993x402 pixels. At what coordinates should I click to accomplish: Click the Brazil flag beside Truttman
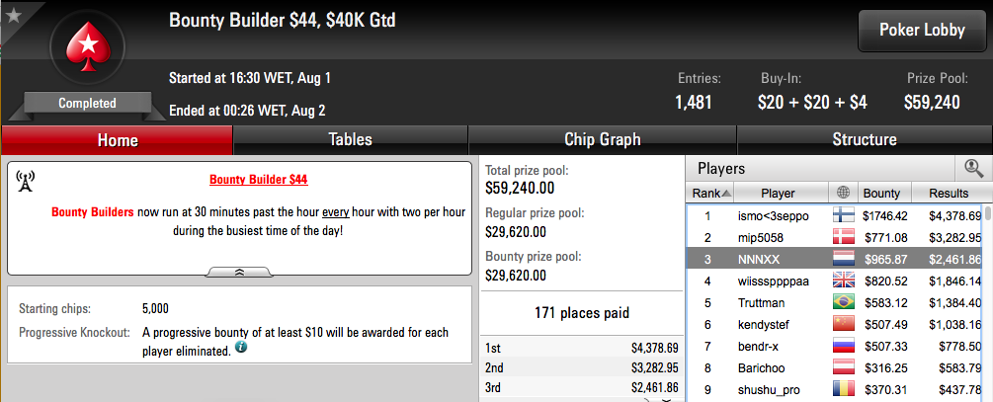[x=843, y=302]
